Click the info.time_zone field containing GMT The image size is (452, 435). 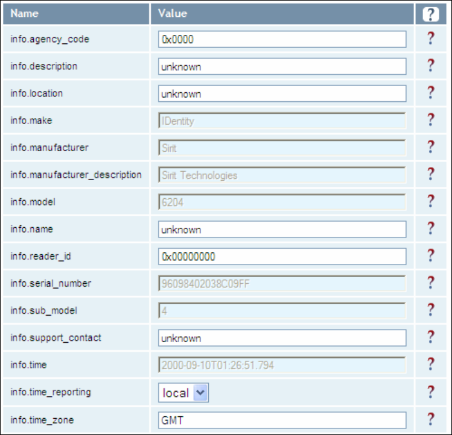pyautogui.click(x=282, y=421)
